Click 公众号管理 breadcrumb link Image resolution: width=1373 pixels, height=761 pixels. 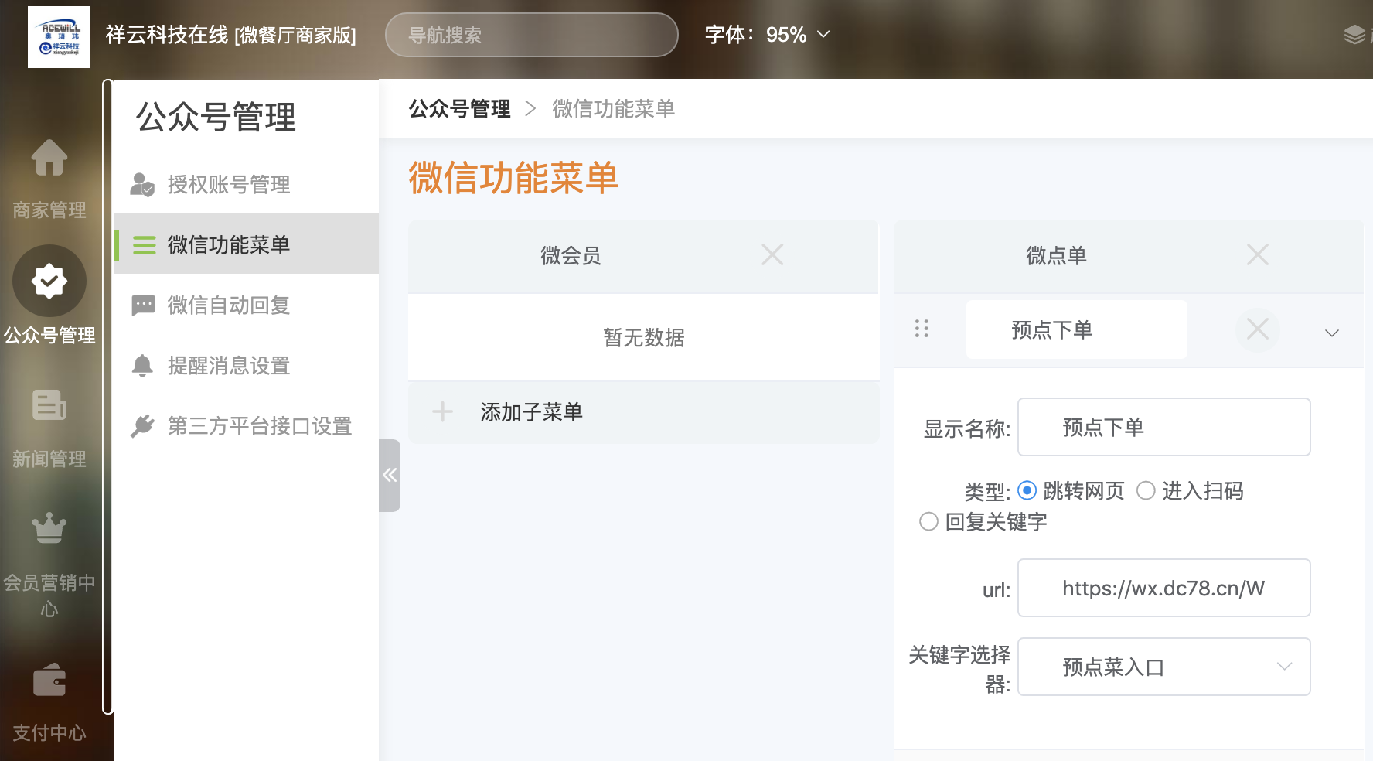(x=459, y=108)
